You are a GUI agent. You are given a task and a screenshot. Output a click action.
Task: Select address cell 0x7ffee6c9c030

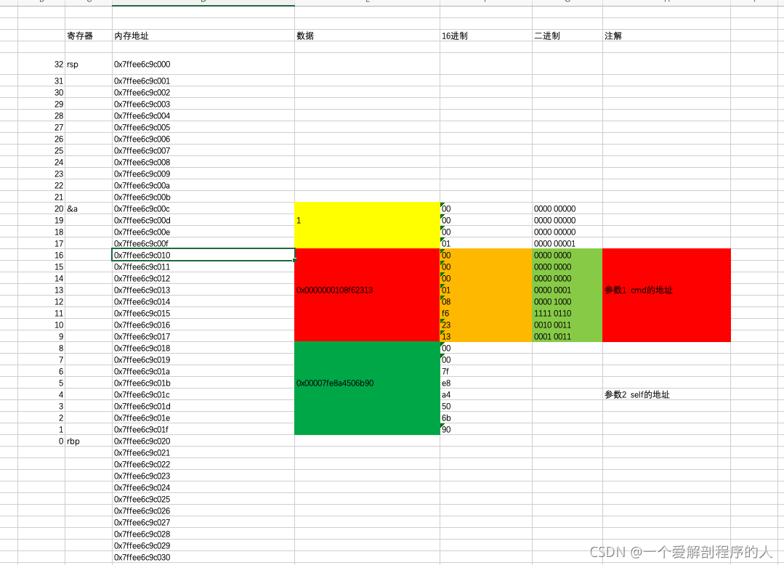tap(203, 557)
